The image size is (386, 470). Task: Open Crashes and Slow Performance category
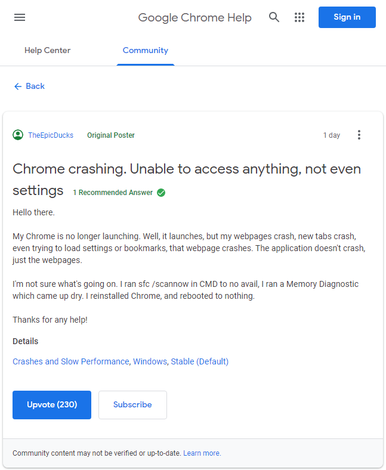coord(71,361)
